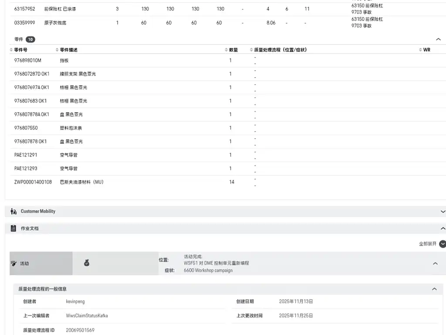This screenshot has height=335, width=446.
Task: Select part number 976898010M
Action: tap(27, 60)
